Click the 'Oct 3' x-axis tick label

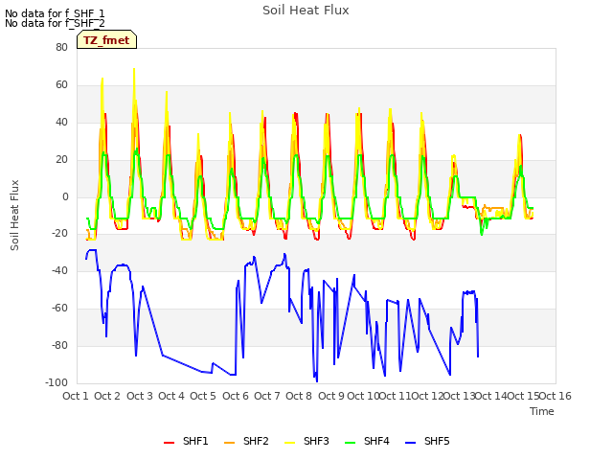point(140,396)
